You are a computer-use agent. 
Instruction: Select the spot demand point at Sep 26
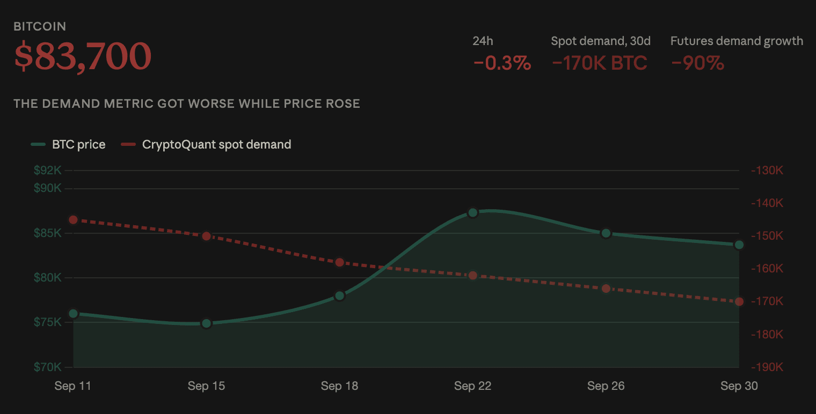pos(606,289)
